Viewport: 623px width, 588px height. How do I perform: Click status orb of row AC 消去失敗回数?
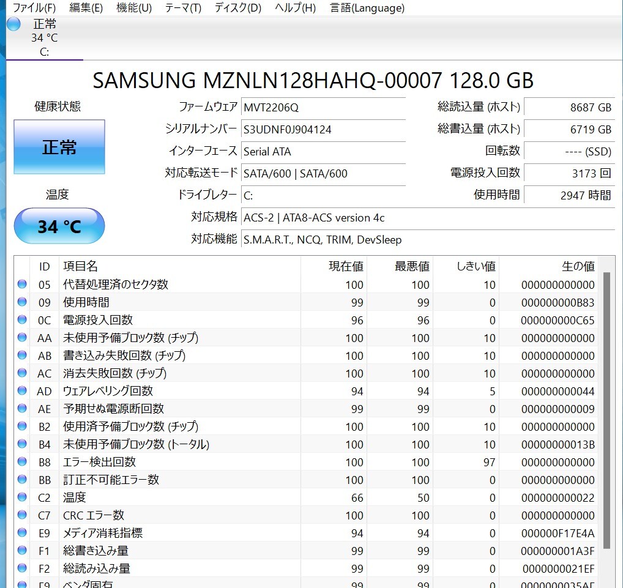tap(22, 373)
